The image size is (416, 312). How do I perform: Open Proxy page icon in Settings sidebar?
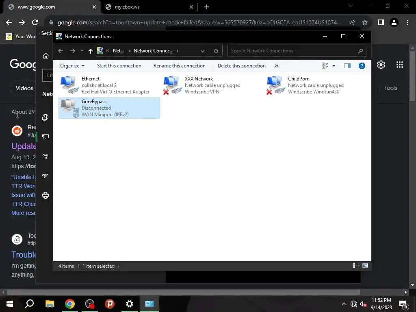point(45,195)
